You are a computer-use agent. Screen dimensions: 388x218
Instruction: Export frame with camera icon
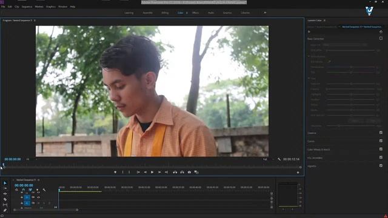click(x=189, y=172)
